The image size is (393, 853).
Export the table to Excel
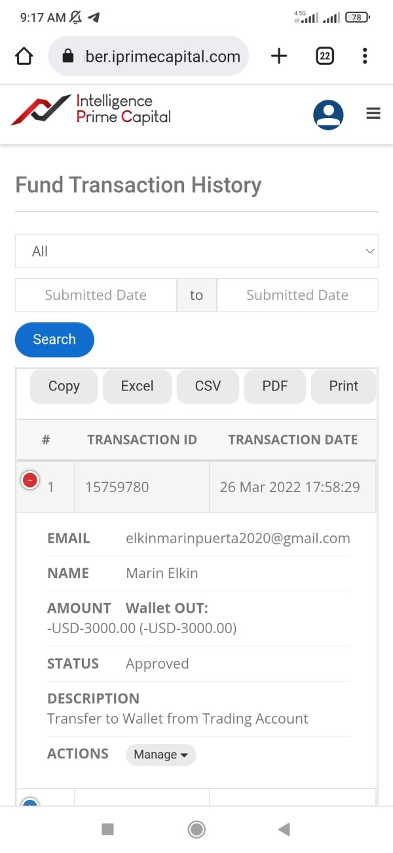click(x=137, y=386)
